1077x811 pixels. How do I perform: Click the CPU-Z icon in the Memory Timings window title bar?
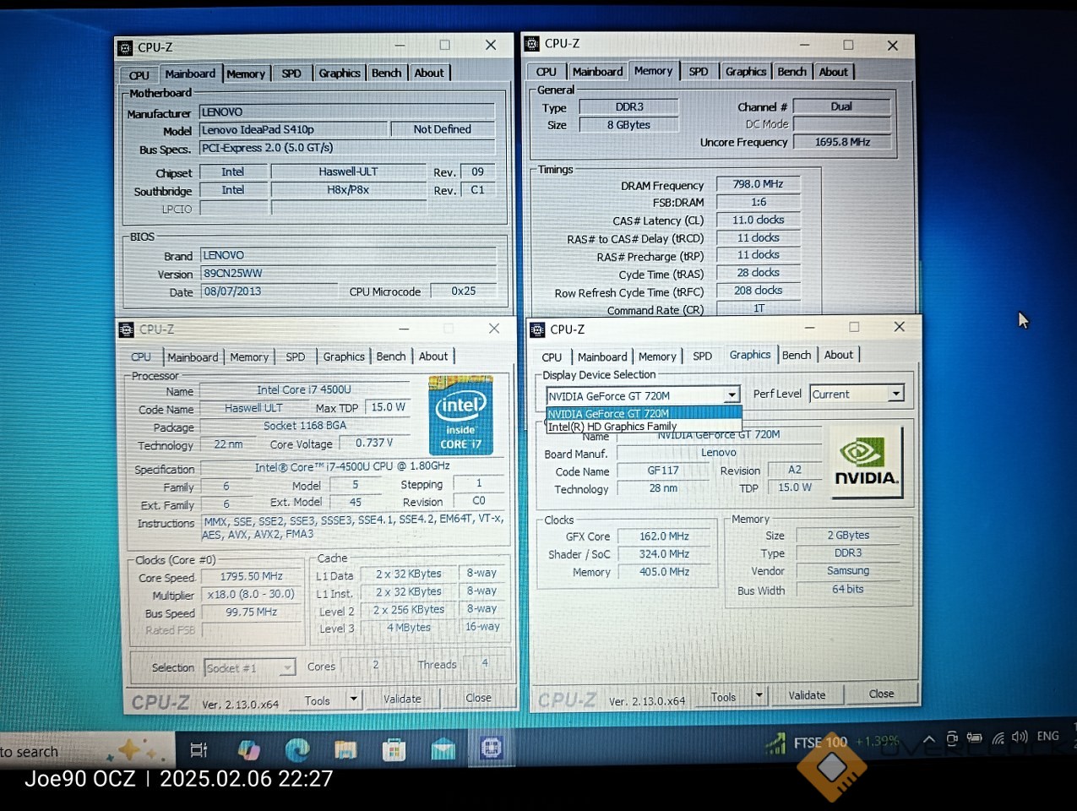(532, 43)
